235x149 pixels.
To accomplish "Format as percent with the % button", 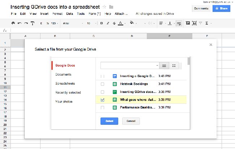I will pyautogui.click(x=48, y=23).
